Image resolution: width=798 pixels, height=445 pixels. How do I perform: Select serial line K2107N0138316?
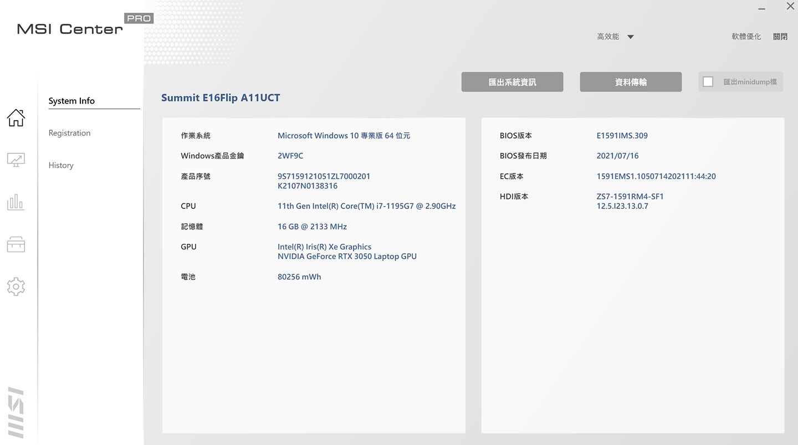coord(308,186)
